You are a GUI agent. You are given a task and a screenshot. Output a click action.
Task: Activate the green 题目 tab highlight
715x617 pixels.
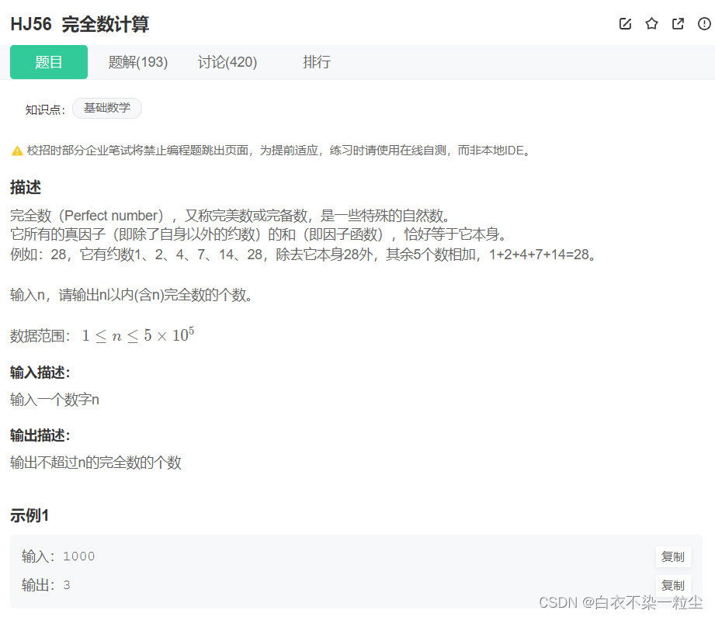point(48,61)
